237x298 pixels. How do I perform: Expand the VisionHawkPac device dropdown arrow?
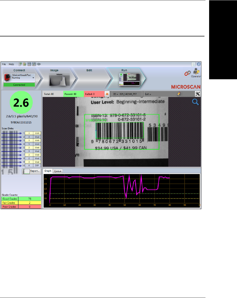point(33,78)
